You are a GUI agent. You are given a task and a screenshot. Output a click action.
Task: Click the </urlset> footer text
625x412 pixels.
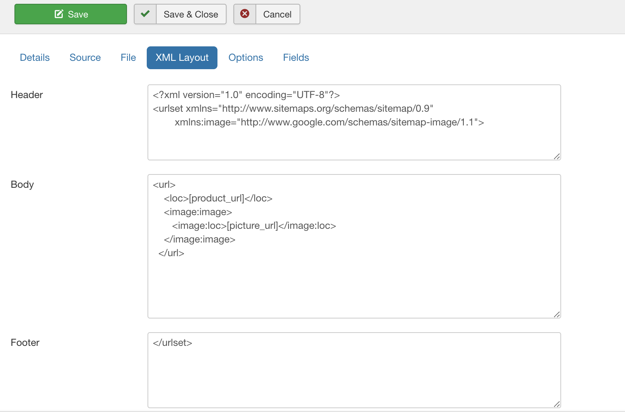click(173, 343)
